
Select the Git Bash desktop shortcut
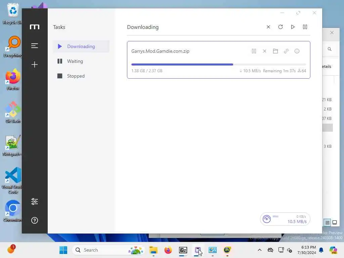(12, 112)
